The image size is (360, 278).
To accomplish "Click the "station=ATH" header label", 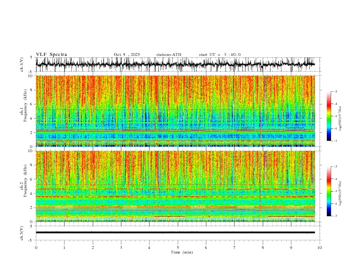I will click(169, 55).
